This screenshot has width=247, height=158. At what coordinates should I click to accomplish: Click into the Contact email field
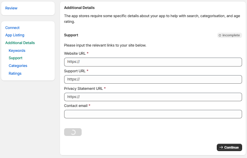coord(153,114)
